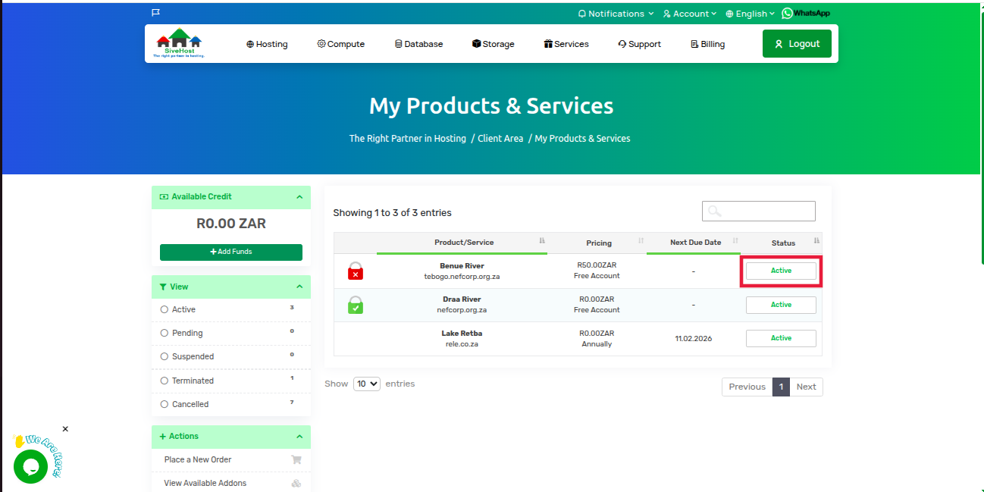Viewport: 984px width, 492px height.
Task: Open the Support menu
Action: pyautogui.click(x=639, y=44)
